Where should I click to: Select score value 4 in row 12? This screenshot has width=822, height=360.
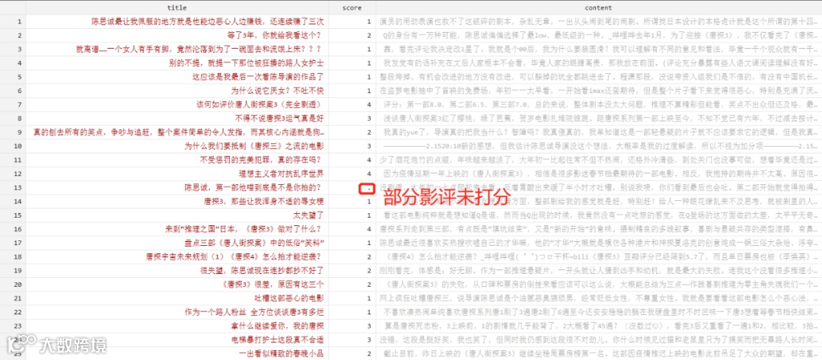369,174
